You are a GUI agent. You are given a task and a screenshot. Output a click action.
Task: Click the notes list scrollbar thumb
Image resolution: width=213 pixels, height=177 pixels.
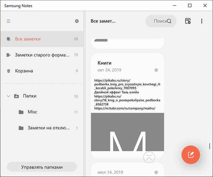[x=209, y=146]
